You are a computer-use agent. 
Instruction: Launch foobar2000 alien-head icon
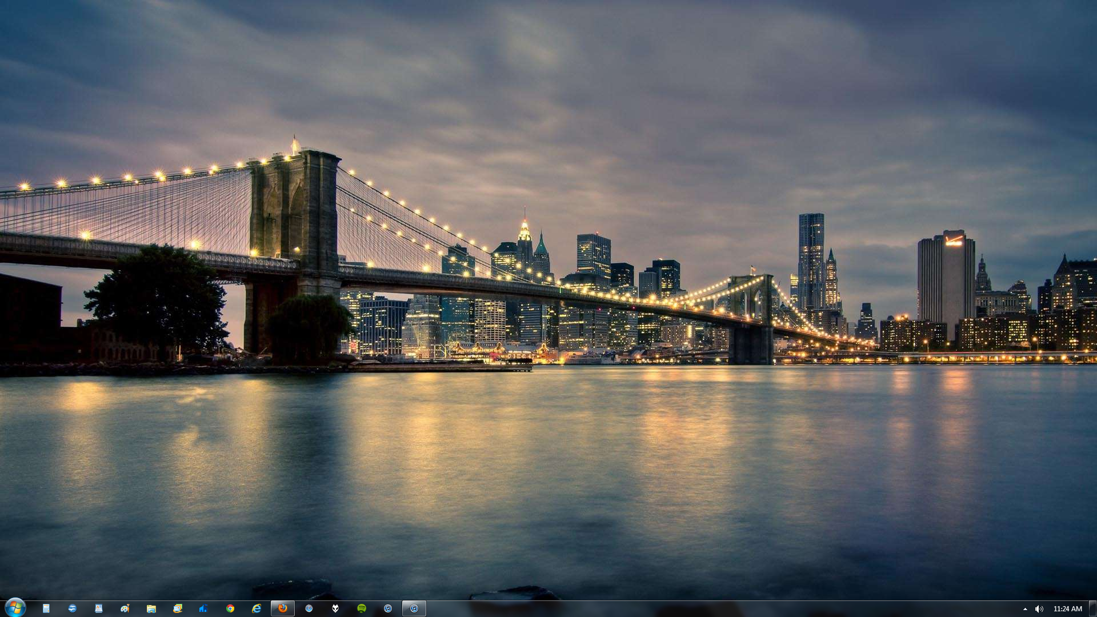coord(335,608)
